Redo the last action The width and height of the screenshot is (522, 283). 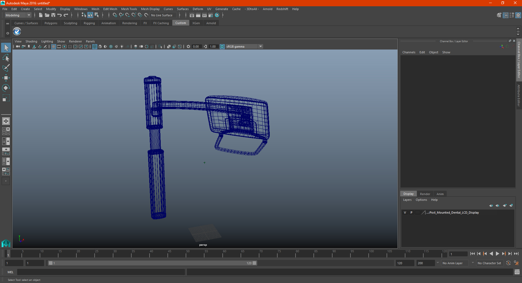pyautogui.click(x=66, y=15)
